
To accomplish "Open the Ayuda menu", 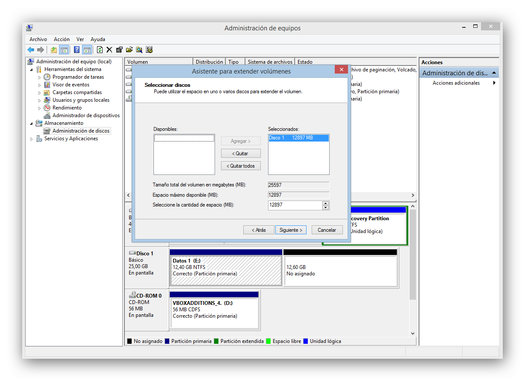I will pyautogui.click(x=98, y=39).
